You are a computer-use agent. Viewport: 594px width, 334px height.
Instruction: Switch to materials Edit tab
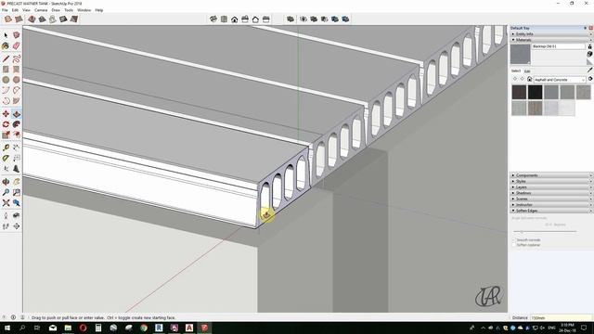pyautogui.click(x=527, y=71)
